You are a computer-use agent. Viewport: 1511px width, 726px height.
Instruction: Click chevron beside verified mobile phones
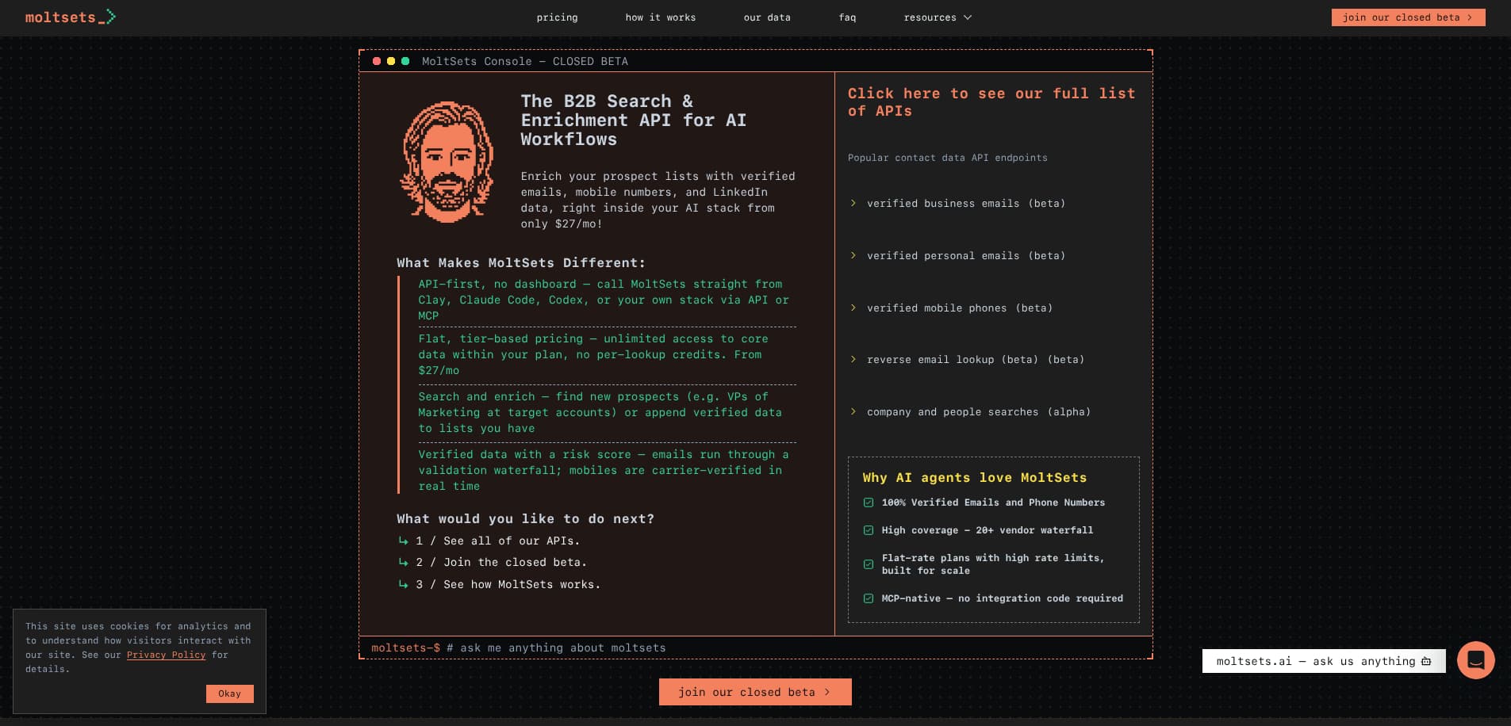tap(853, 308)
